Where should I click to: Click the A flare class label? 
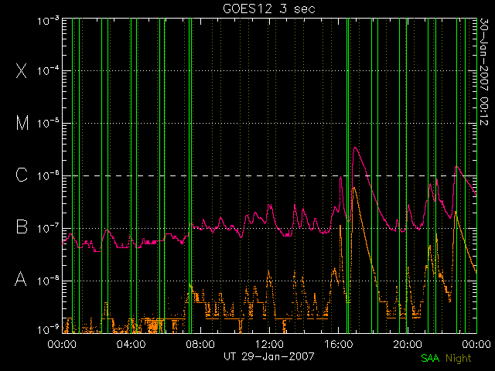point(21,278)
